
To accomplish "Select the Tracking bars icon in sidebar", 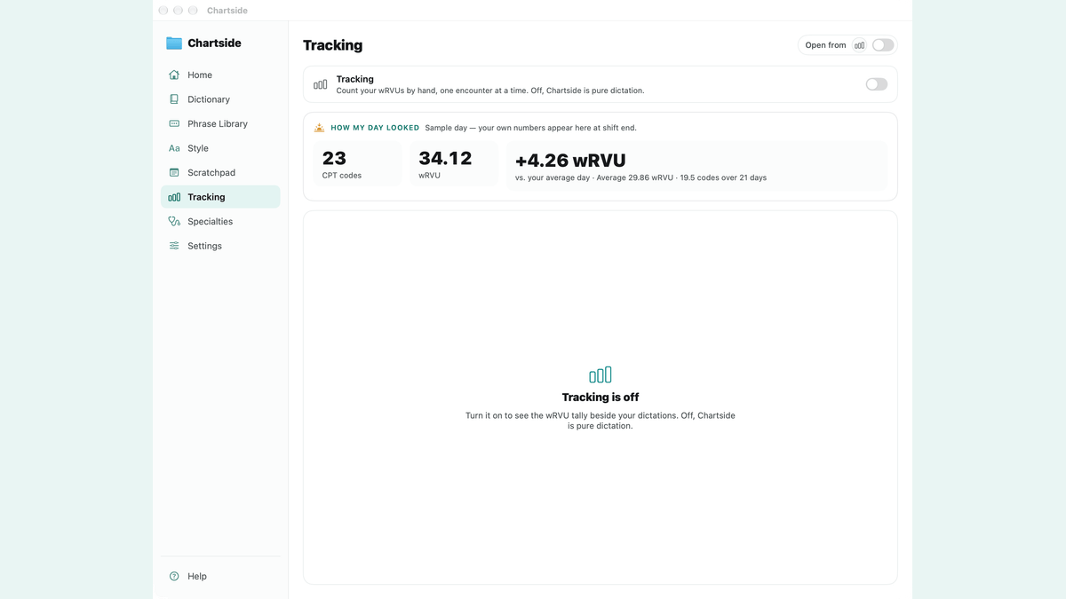I will [x=174, y=197].
